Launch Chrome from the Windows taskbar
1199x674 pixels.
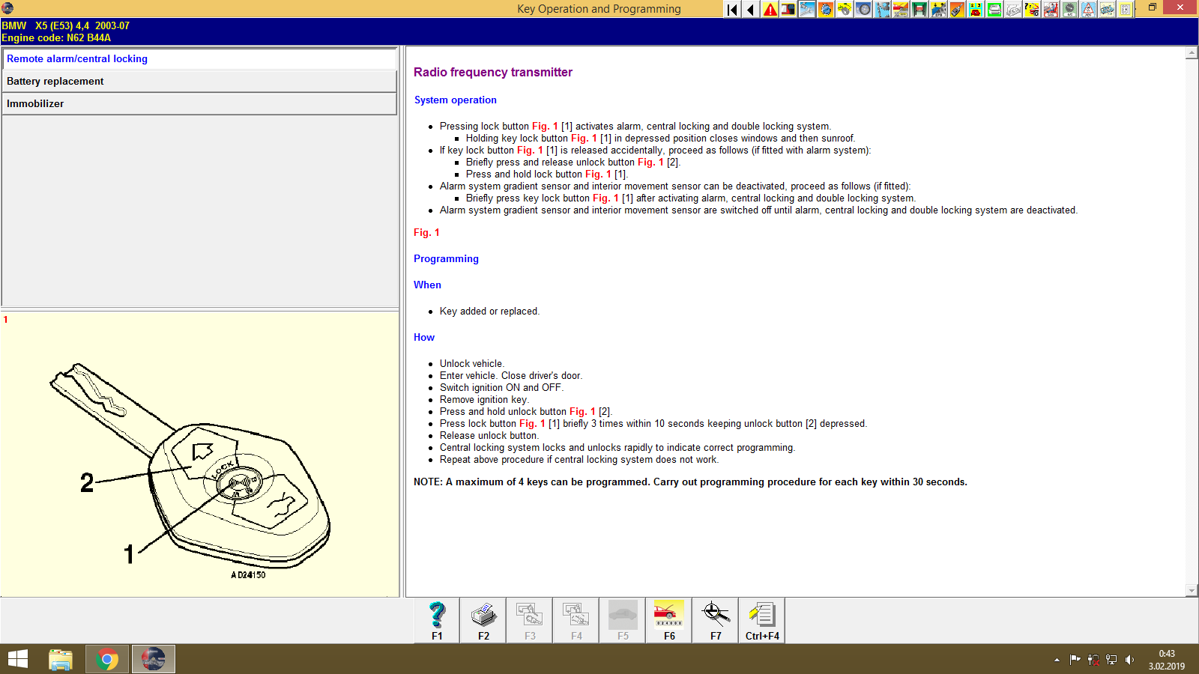106,659
